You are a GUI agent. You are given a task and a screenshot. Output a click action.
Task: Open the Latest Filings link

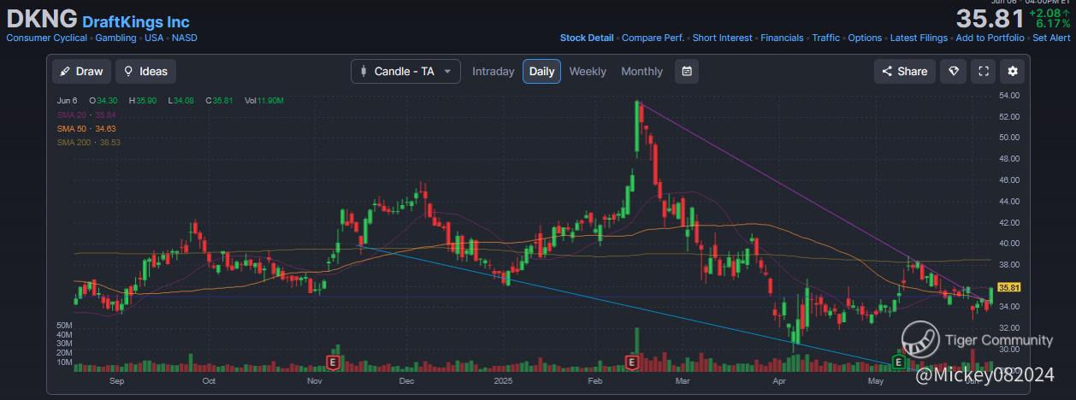919,38
